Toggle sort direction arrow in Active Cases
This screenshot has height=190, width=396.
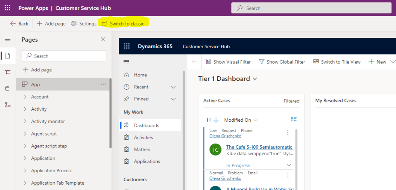click(x=216, y=120)
